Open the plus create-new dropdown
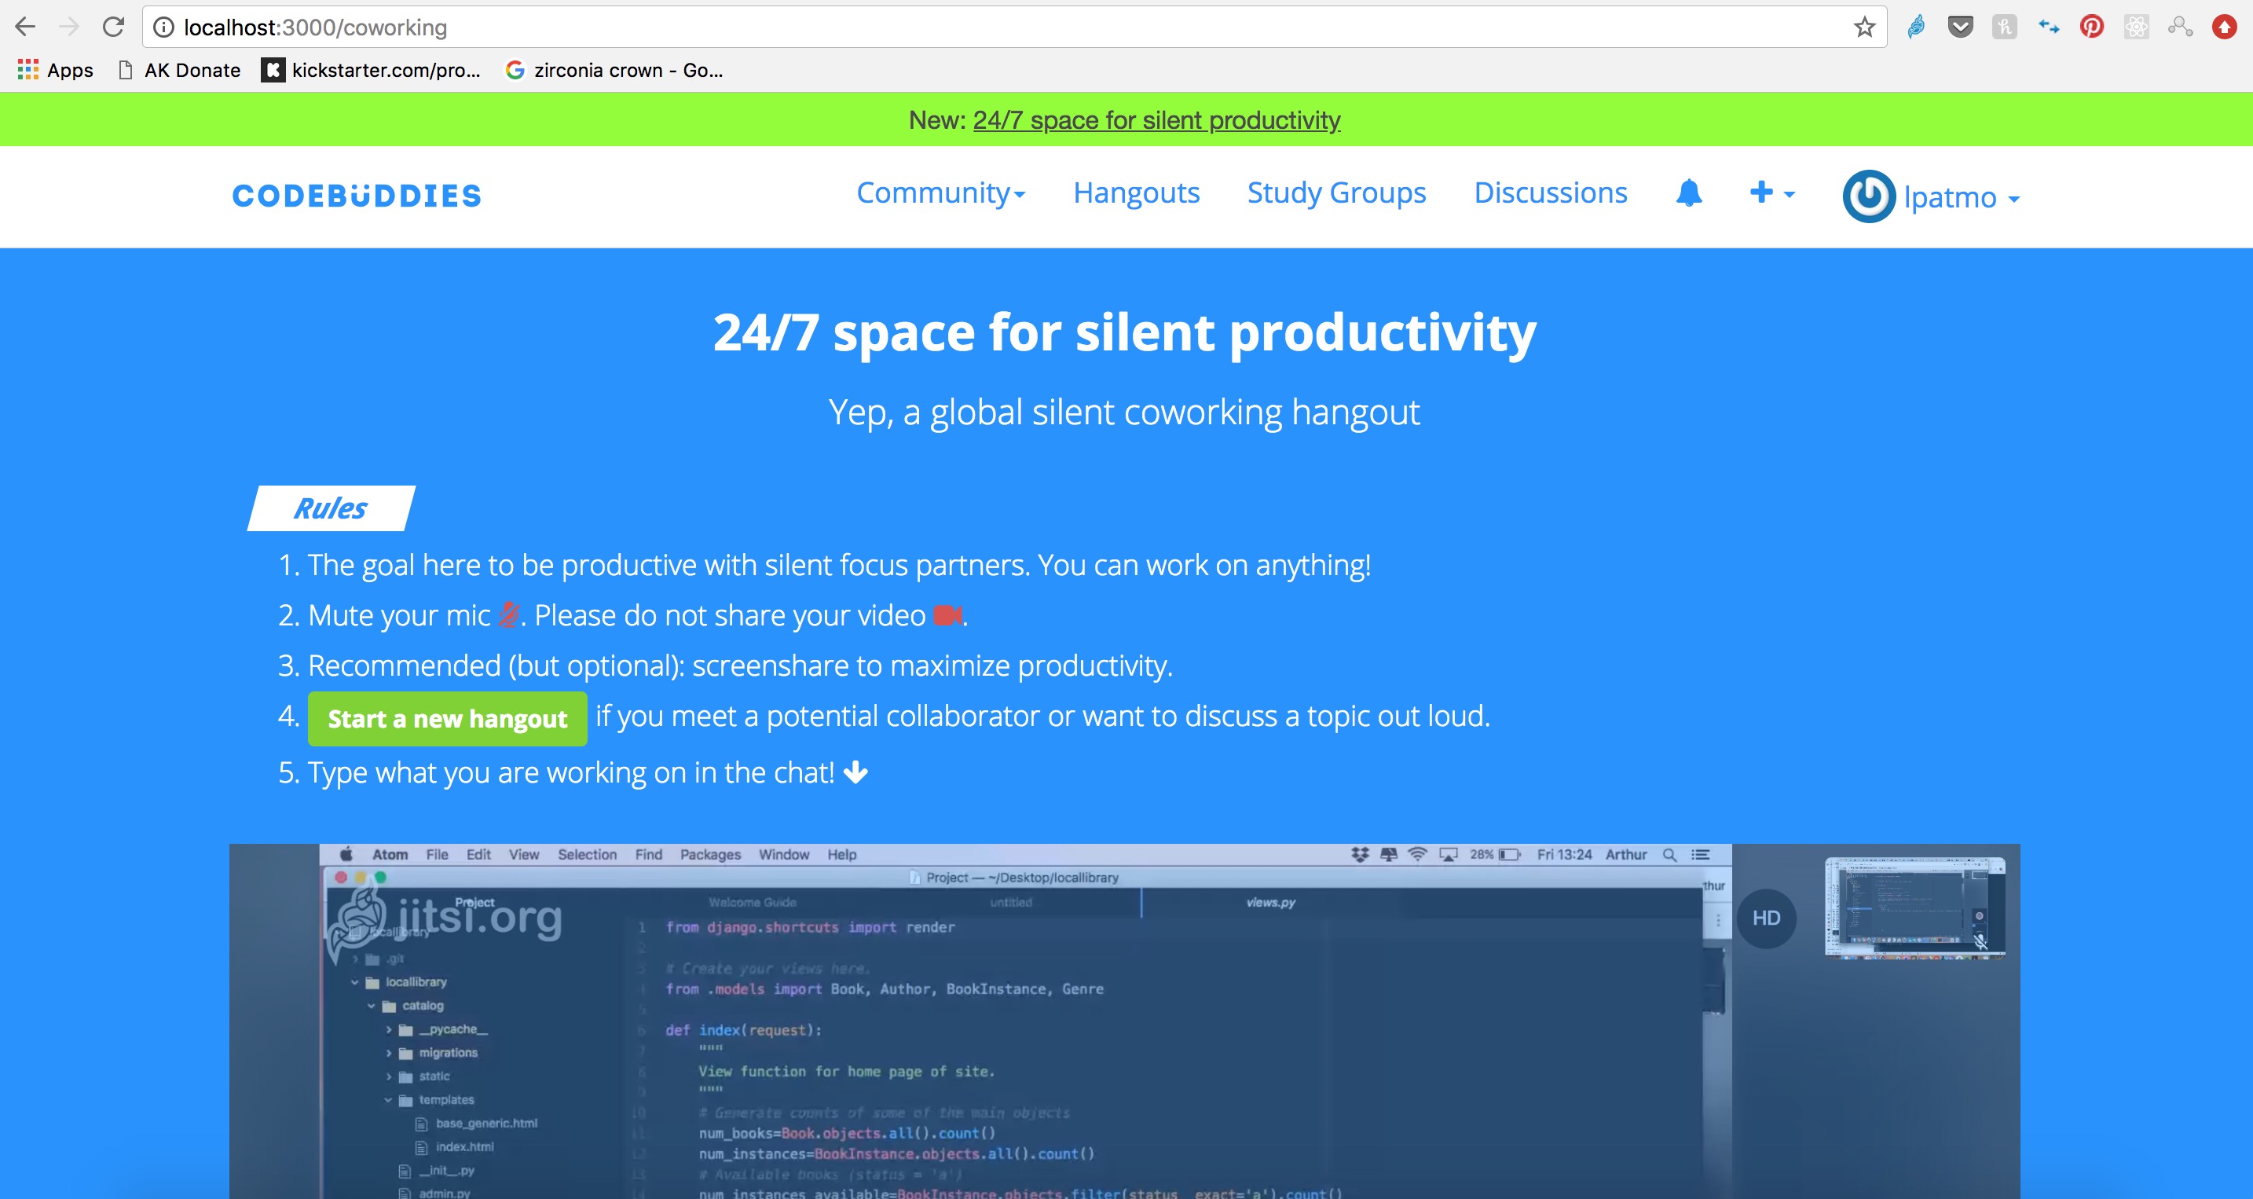This screenshot has height=1199, width=2253. click(x=1771, y=193)
